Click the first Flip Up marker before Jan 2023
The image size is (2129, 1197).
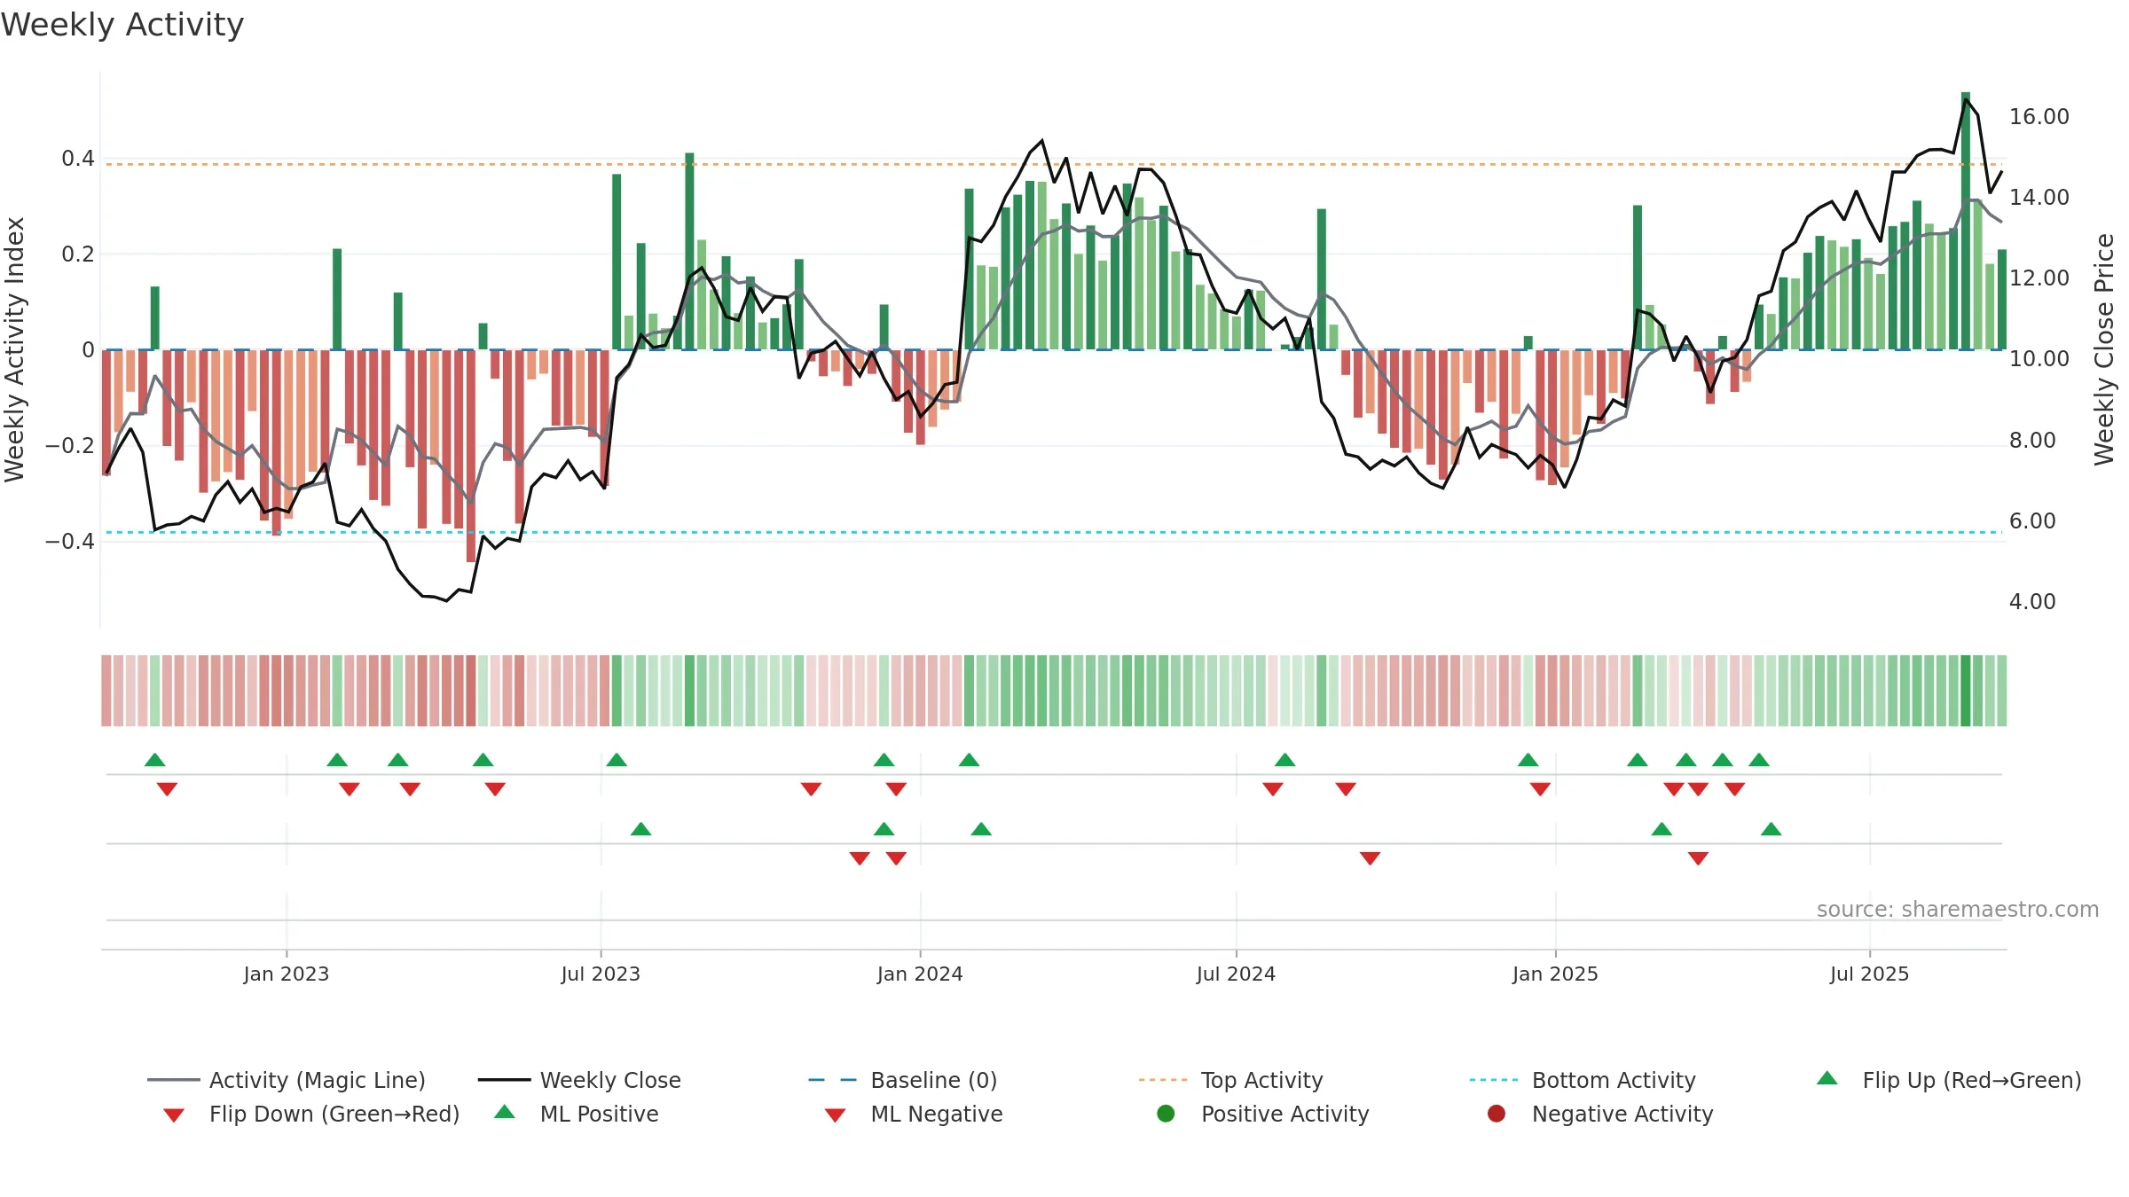tap(155, 760)
